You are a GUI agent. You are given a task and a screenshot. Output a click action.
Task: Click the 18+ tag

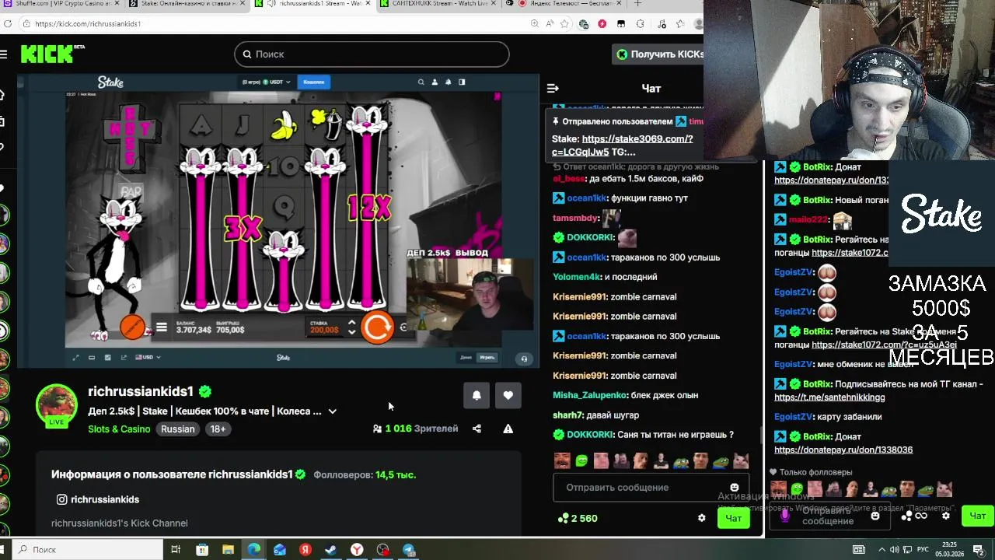coord(218,429)
